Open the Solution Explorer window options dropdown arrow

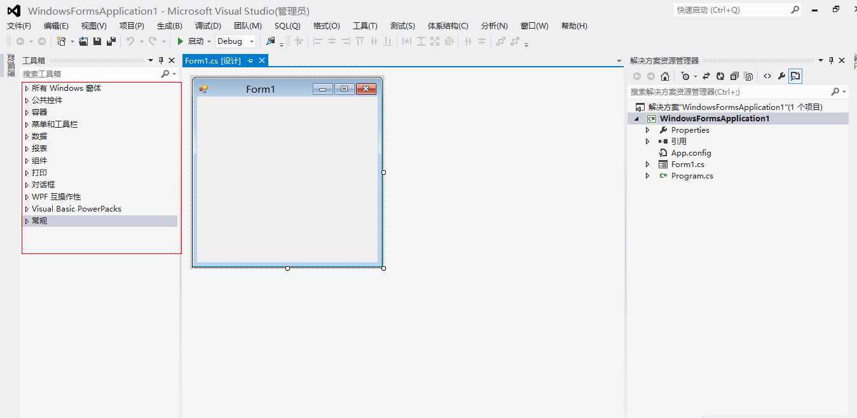pos(821,60)
